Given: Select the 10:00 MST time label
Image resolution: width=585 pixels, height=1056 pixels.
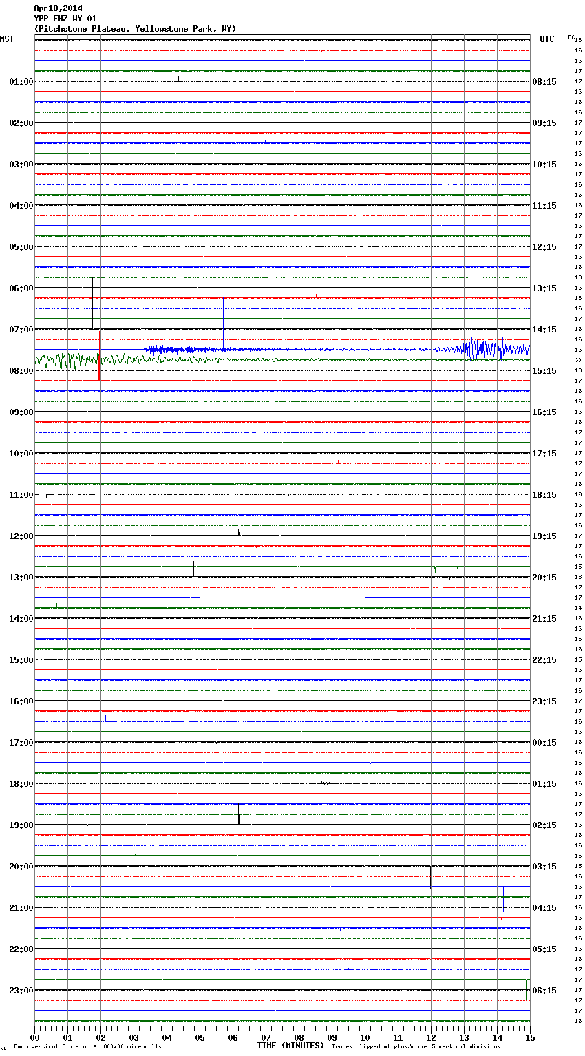Looking at the screenshot, I should 21,454.
